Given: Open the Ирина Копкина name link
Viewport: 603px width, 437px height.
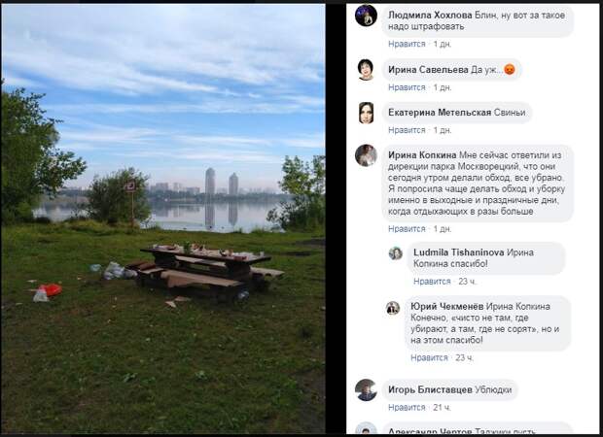Looking at the screenshot, I should pos(422,155).
